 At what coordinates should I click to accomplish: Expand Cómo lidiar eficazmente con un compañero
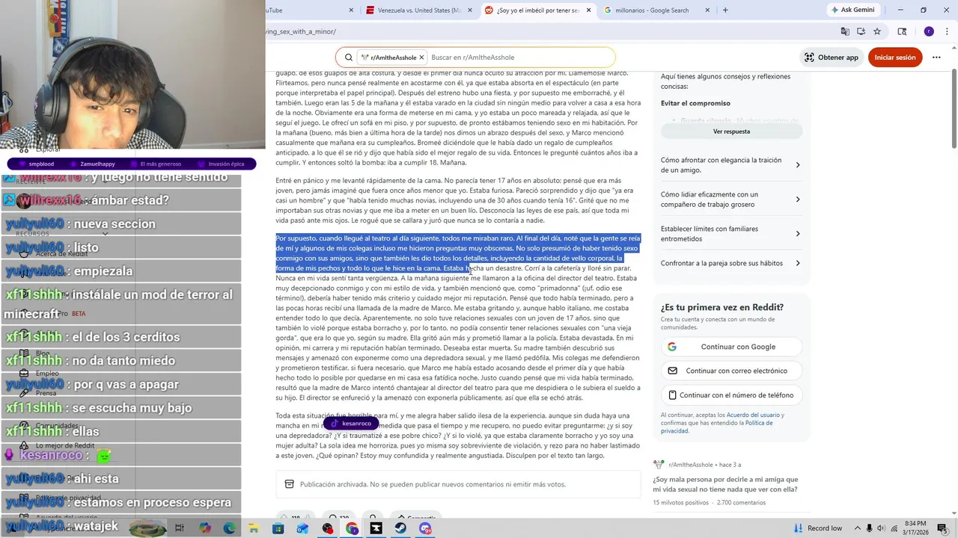[731, 199]
